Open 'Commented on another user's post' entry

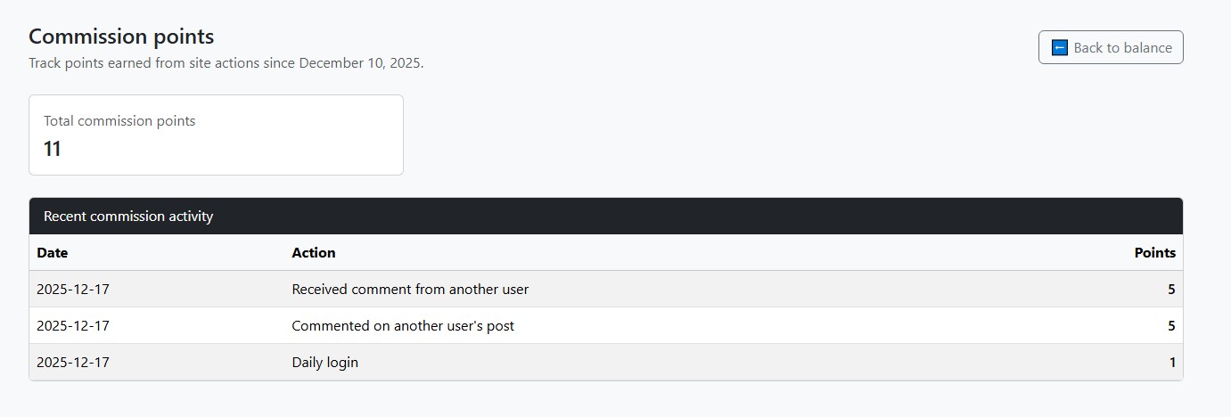coord(403,326)
